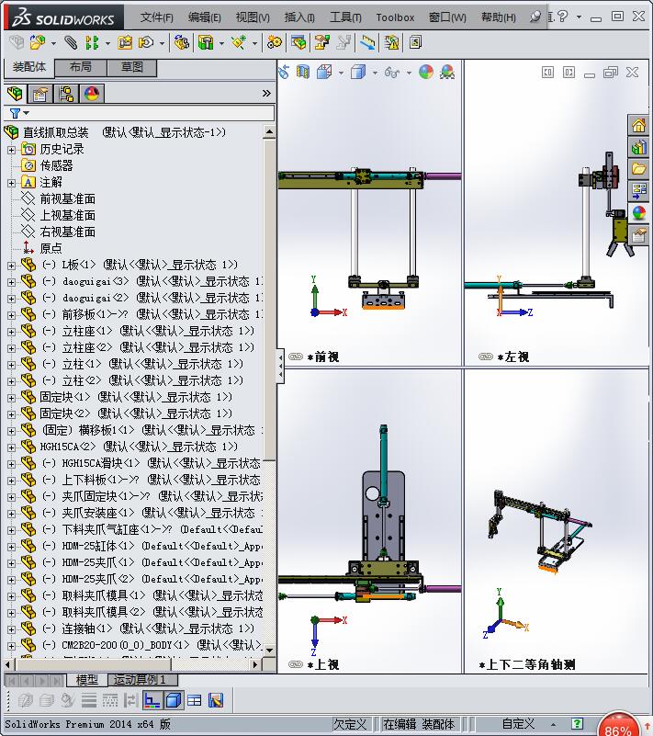The height and width of the screenshot is (736, 653).
Task: Click the tree scroll-down arrow
Action: (x=269, y=651)
